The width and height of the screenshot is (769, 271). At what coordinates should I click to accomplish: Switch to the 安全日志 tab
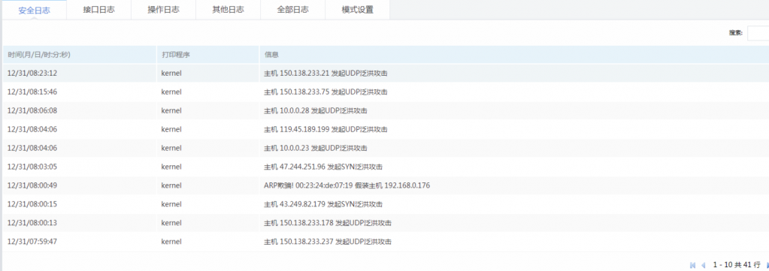pyautogui.click(x=34, y=10)
